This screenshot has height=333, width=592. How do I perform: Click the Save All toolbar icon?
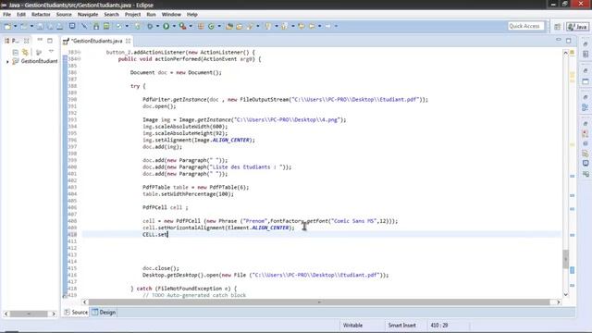coord(50,26)
